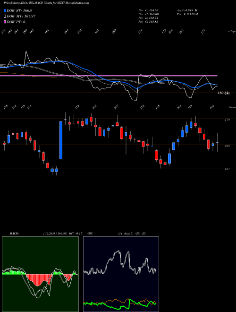Viewport: 236px width, 312px height.
Task: Click the 'Pre L: 162.74' value
Action: click(x=148, y=17)
